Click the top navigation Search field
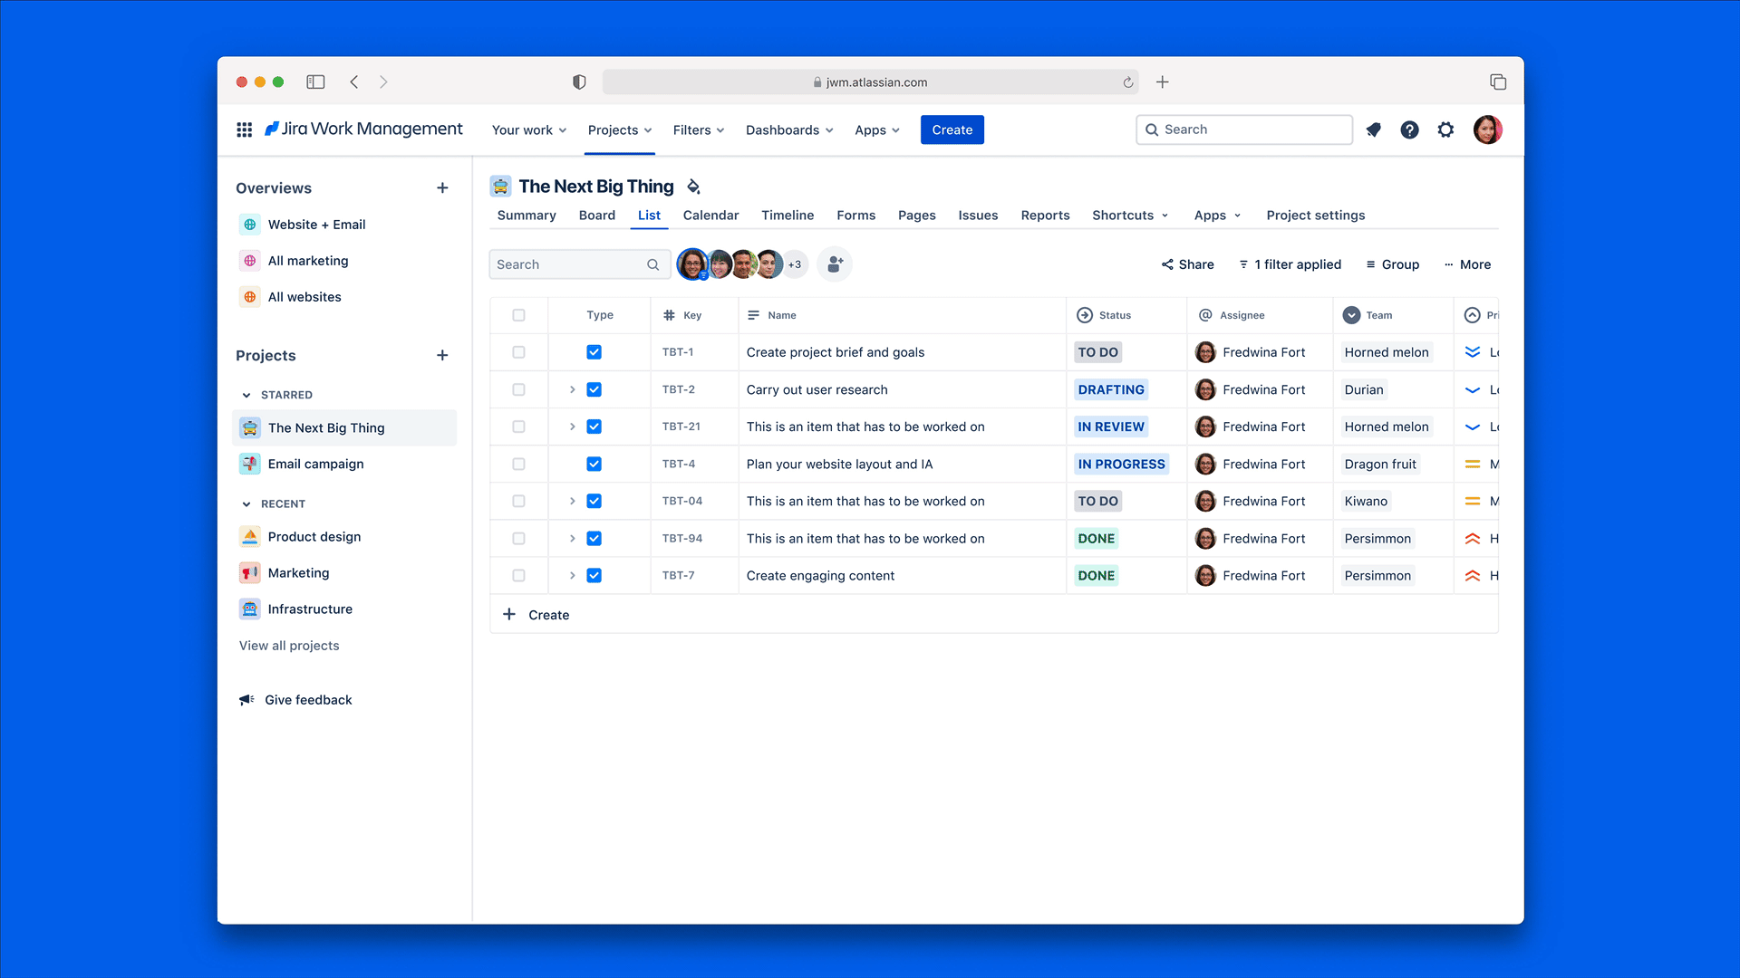 click(x=1243, y=129)
